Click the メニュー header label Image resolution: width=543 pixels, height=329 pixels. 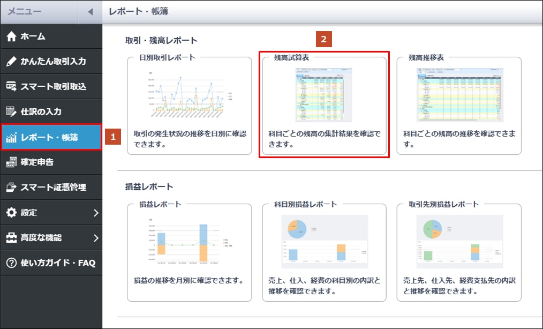24,11
